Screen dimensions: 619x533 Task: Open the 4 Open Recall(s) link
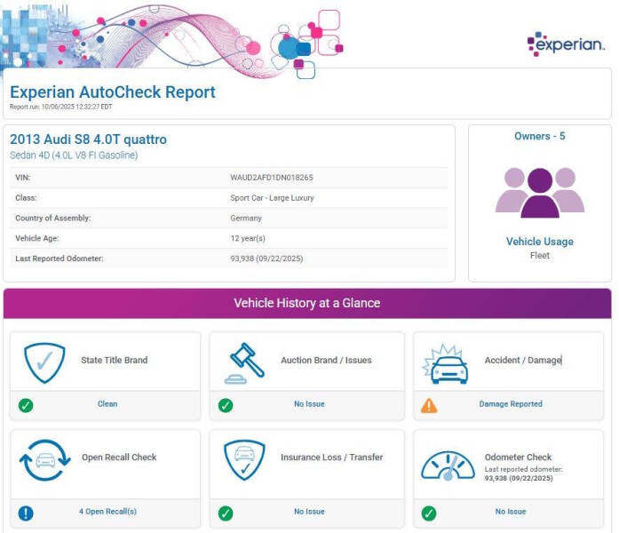click(x=107, y=512)
